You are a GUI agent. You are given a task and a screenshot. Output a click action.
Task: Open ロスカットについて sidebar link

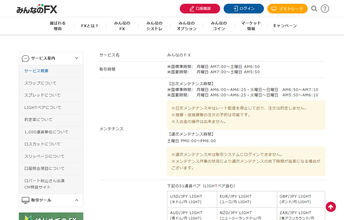point(51,144)
